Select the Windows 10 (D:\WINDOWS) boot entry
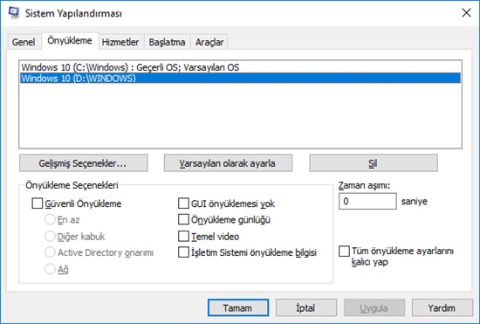 click(240, 78)
